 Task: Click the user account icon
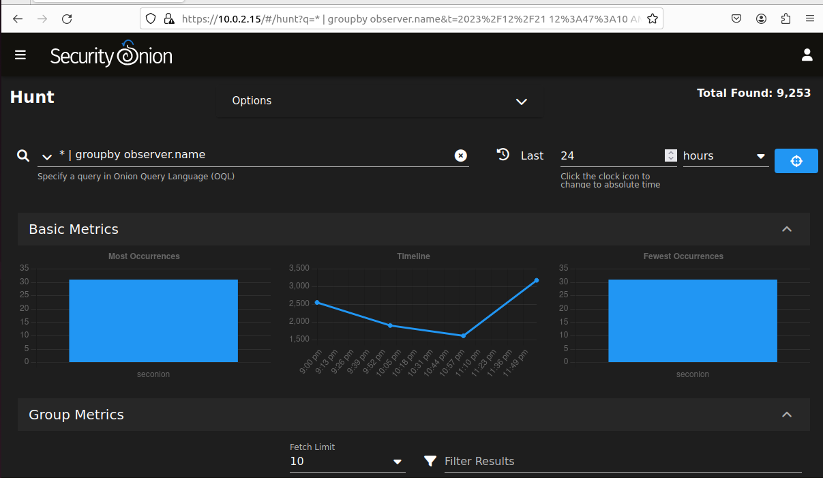(x=807, y=55)
